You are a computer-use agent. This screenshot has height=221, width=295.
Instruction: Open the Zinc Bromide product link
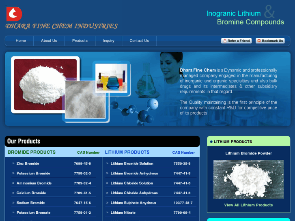pyautogui.click(x=28, y=163)
